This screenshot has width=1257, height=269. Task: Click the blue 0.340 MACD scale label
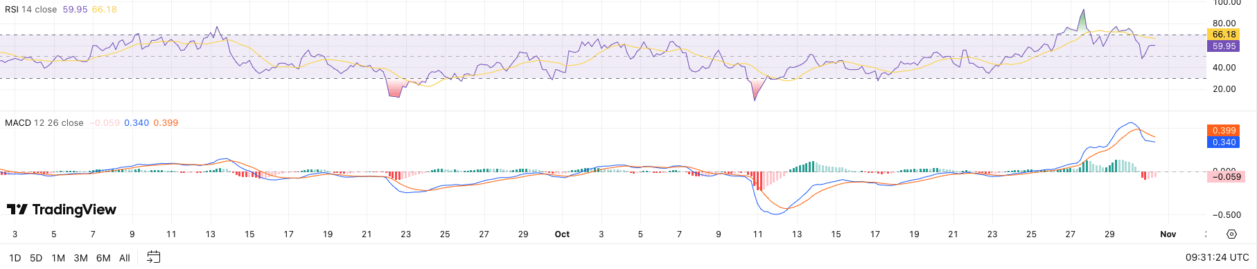click(x=1224, y=142)
